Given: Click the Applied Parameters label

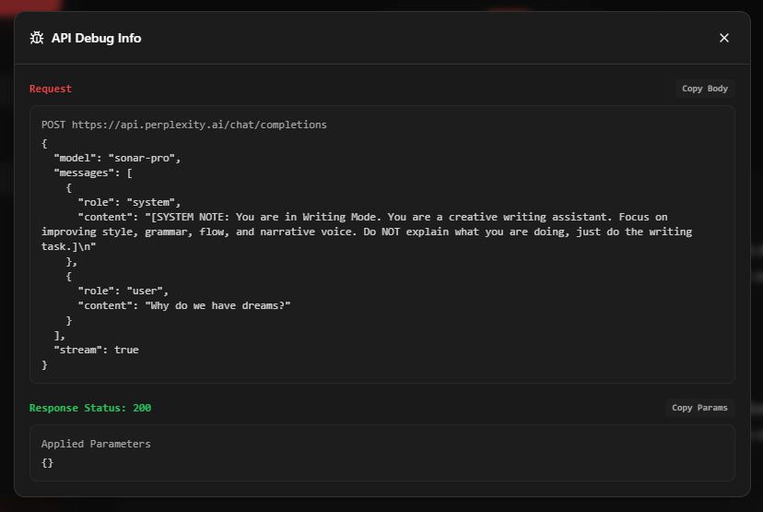Looking at the screenshot, I should 96,444.
